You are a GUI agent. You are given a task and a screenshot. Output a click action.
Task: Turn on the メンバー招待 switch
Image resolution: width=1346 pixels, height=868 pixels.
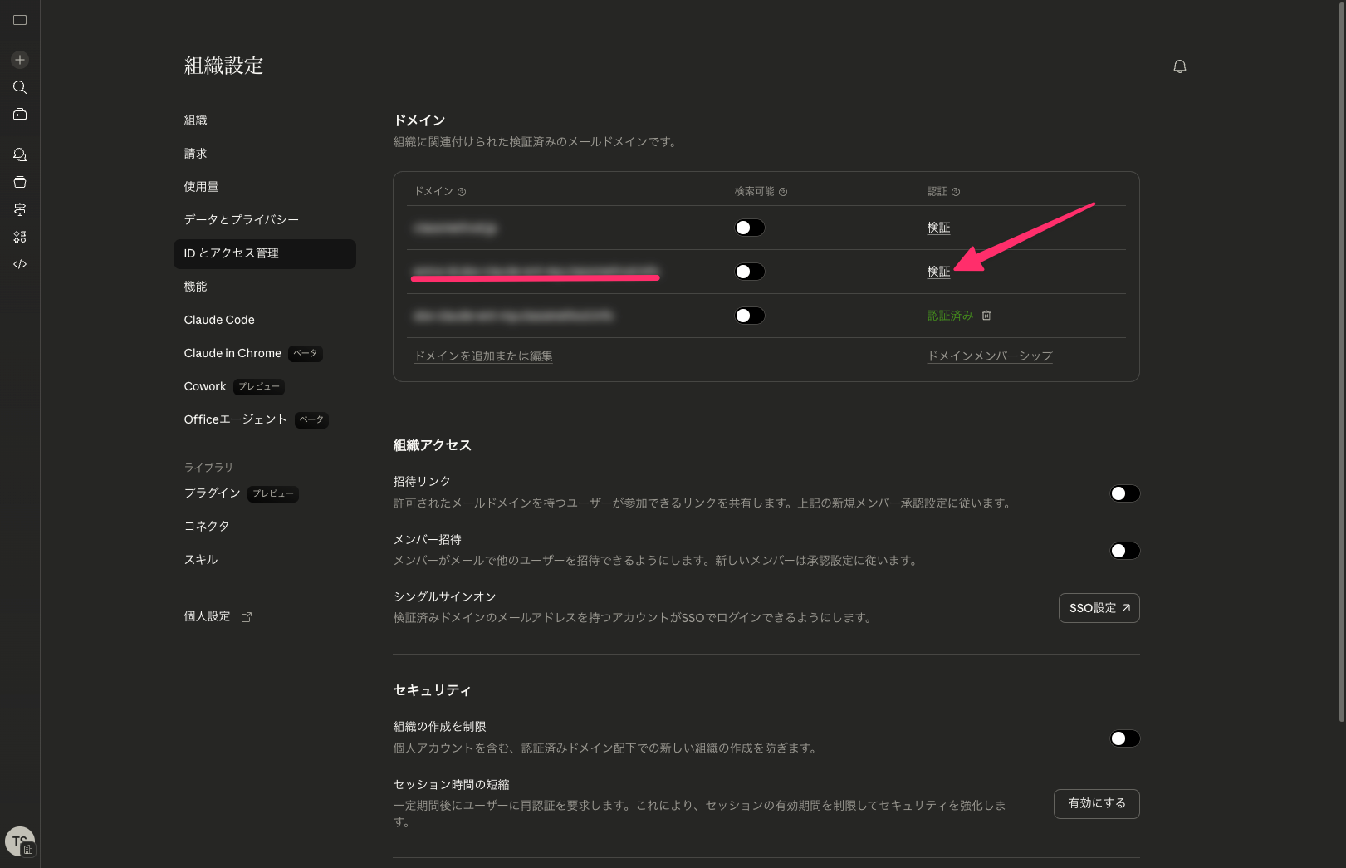pos(1124,551)
